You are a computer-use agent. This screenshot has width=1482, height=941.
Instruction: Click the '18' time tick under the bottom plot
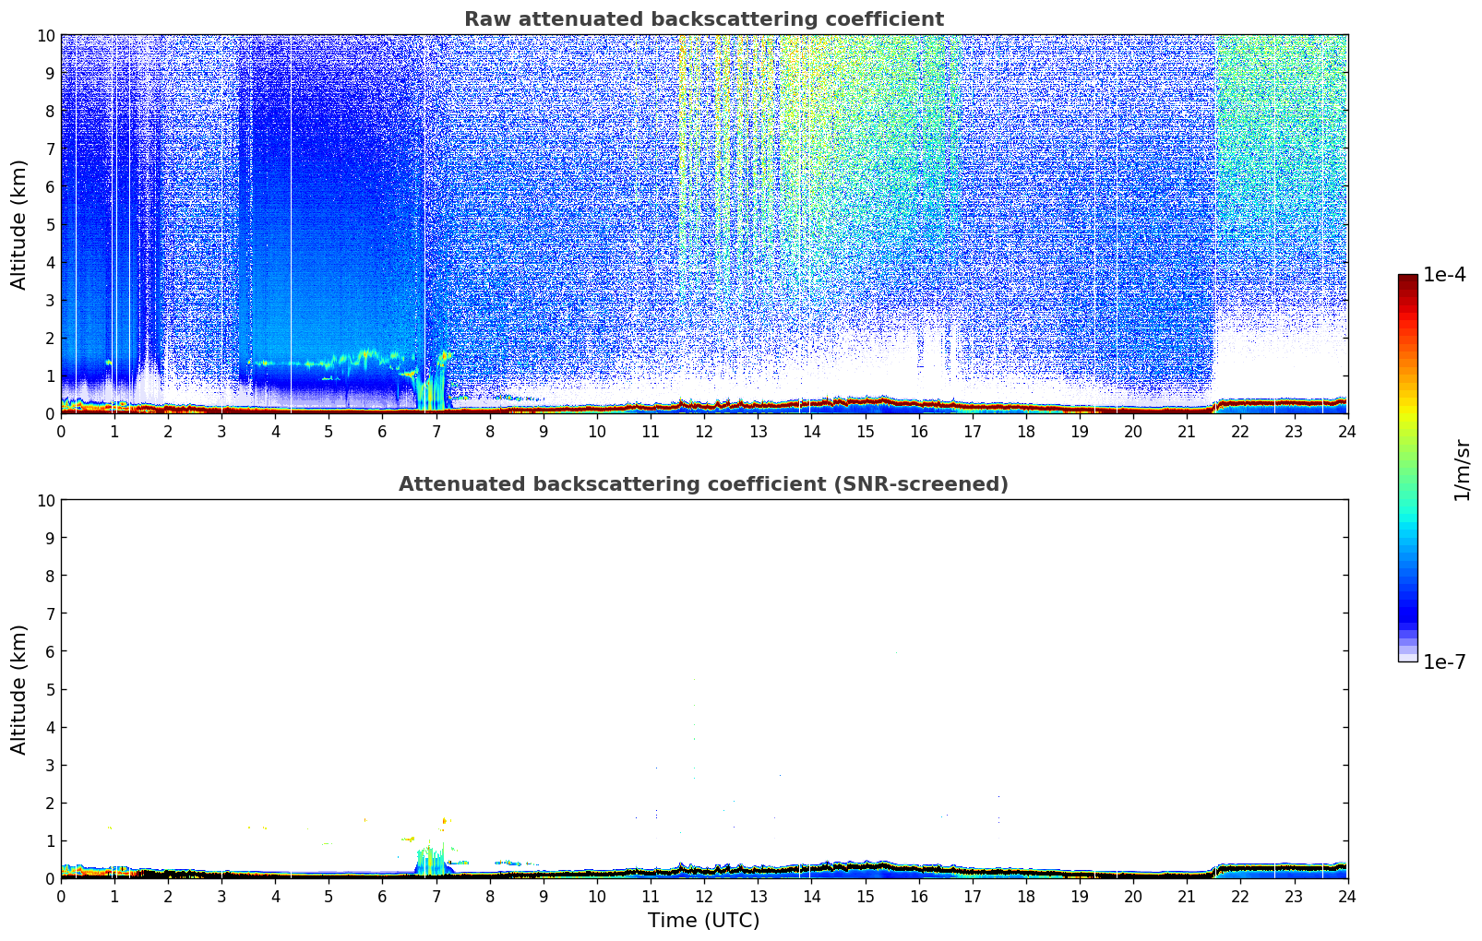[1026, 896]
